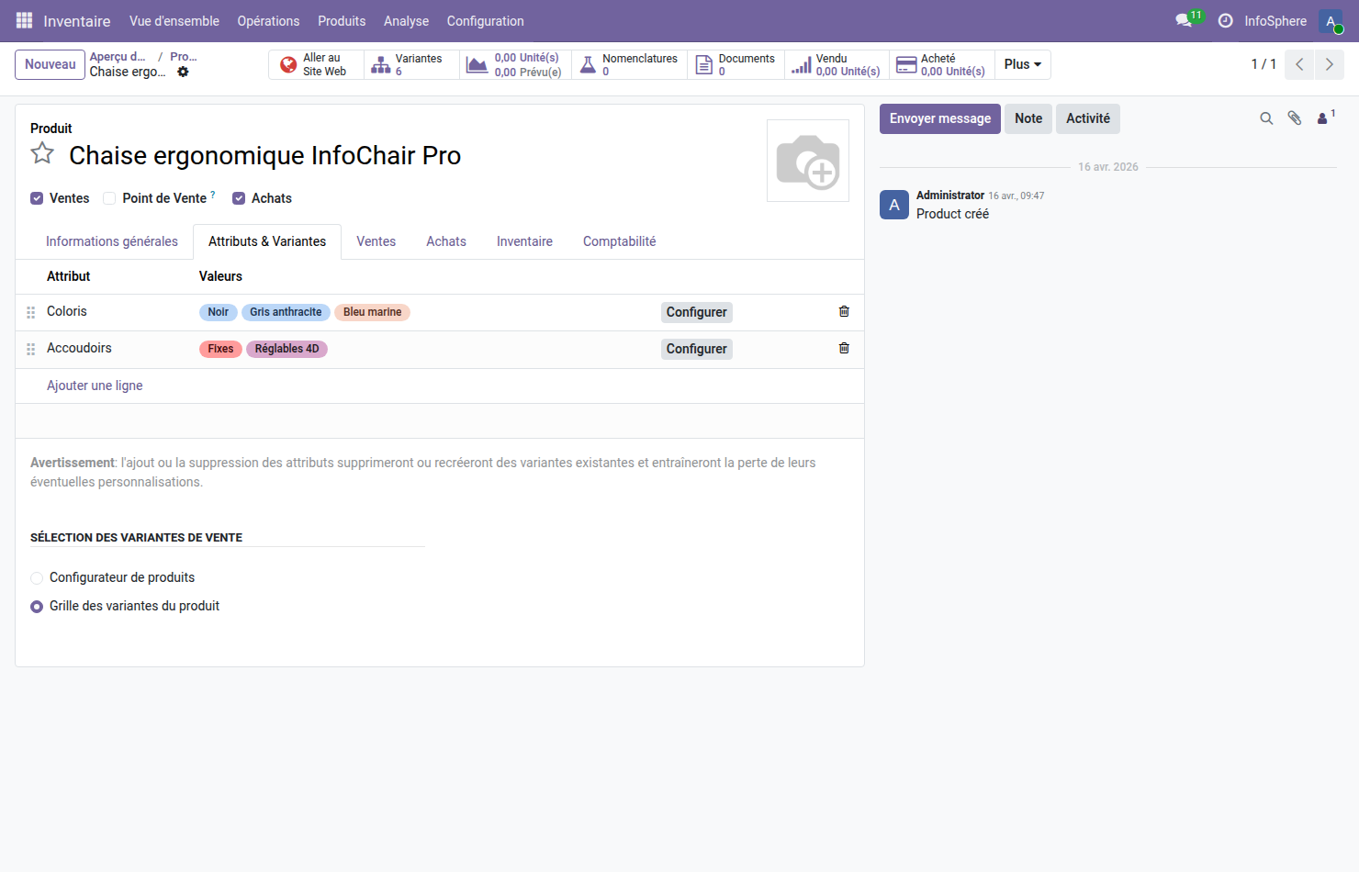Open the user account menu top right
The height and width of the screenshot is (872, 1359).
[1331, 20]
